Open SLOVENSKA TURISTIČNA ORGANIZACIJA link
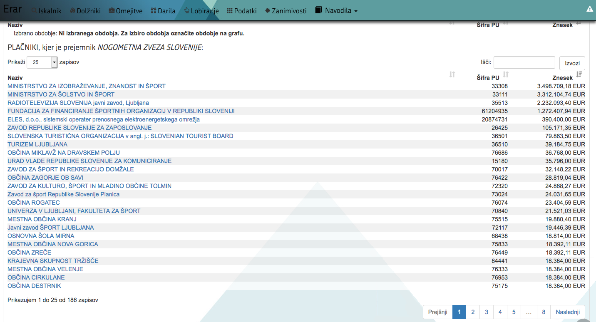 120,136
